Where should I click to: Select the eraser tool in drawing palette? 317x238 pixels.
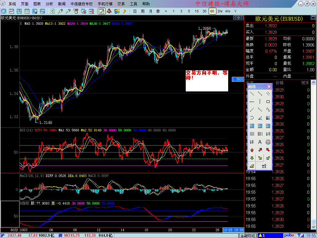pos(252,166)
